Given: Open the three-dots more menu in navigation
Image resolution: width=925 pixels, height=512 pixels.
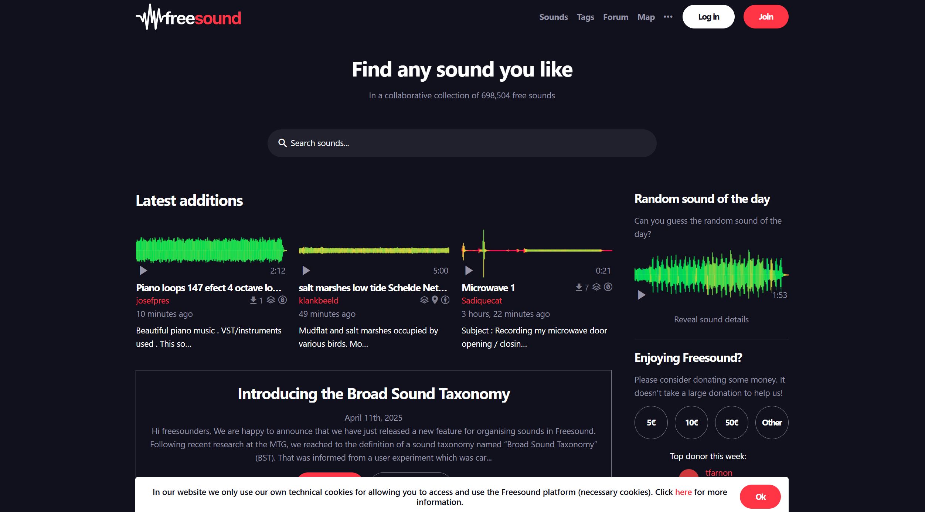Looking at the screenshot, I should 668,17.
